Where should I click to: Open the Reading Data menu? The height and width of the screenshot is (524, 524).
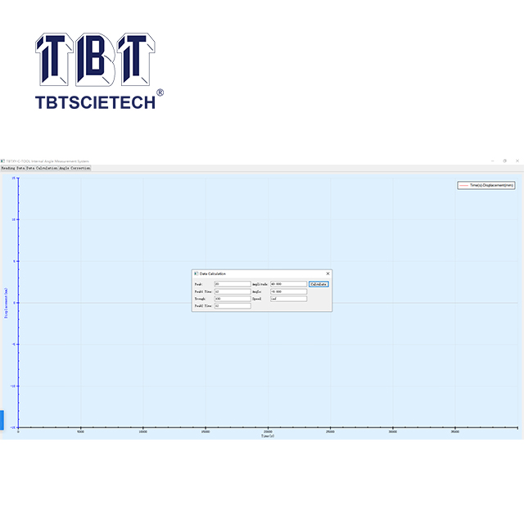(11, 168)
